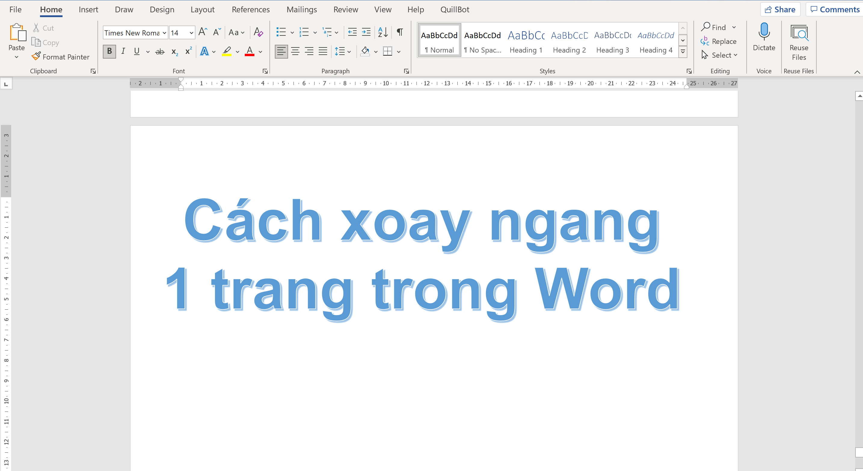The width and height of the screenshot is (863, 471).
Task: Apply strikethrough to text
Action: pos(160,51)
